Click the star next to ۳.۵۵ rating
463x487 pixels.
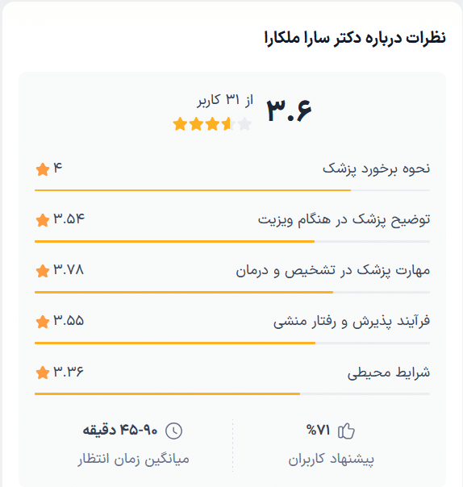coord(43,322)
